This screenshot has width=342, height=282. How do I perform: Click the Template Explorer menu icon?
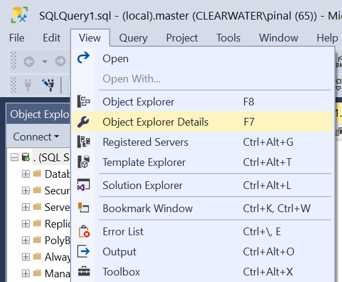pyautogui.click(x=84, y=162)
